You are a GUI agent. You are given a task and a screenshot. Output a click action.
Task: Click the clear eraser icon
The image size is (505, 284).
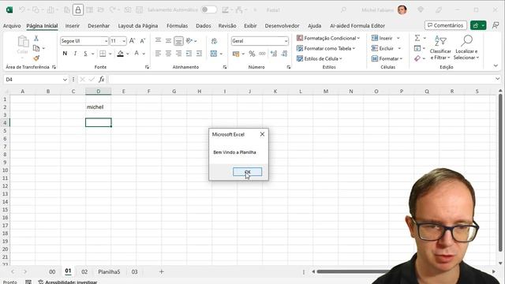coord(417,58)
